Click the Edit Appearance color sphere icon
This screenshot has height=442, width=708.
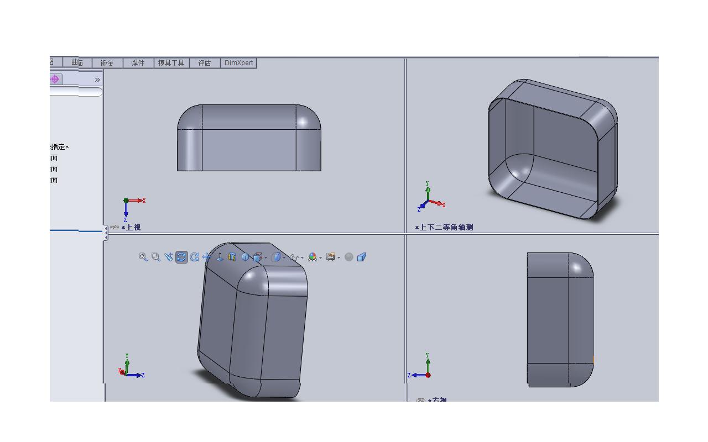[x=313, y=257]
